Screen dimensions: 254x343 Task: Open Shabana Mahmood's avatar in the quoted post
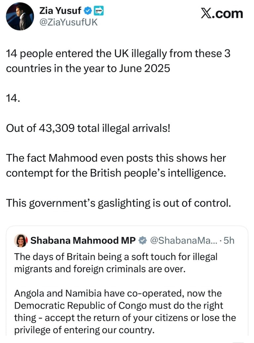pyautogui.click(x=21, y=241)
